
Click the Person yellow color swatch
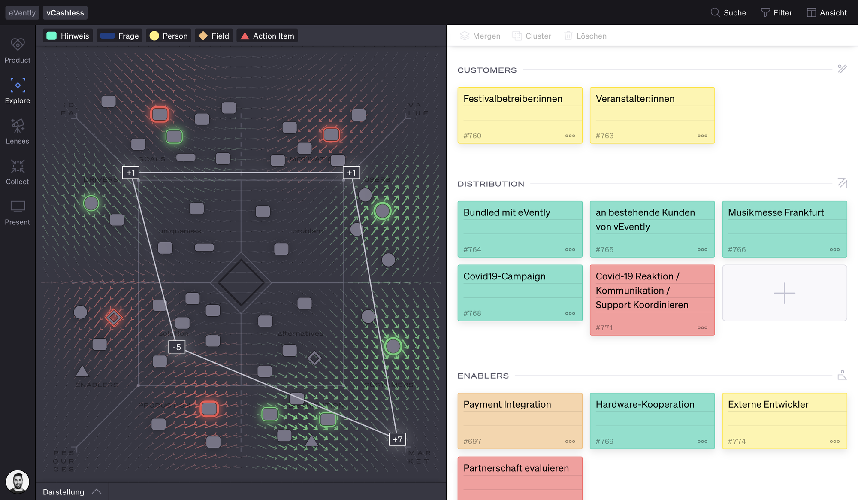click(154, 36)
